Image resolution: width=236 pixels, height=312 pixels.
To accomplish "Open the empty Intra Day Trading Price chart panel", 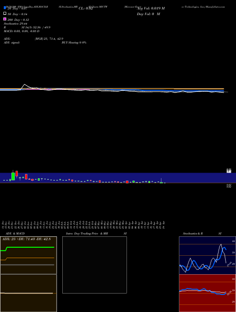I will [94, 265].
